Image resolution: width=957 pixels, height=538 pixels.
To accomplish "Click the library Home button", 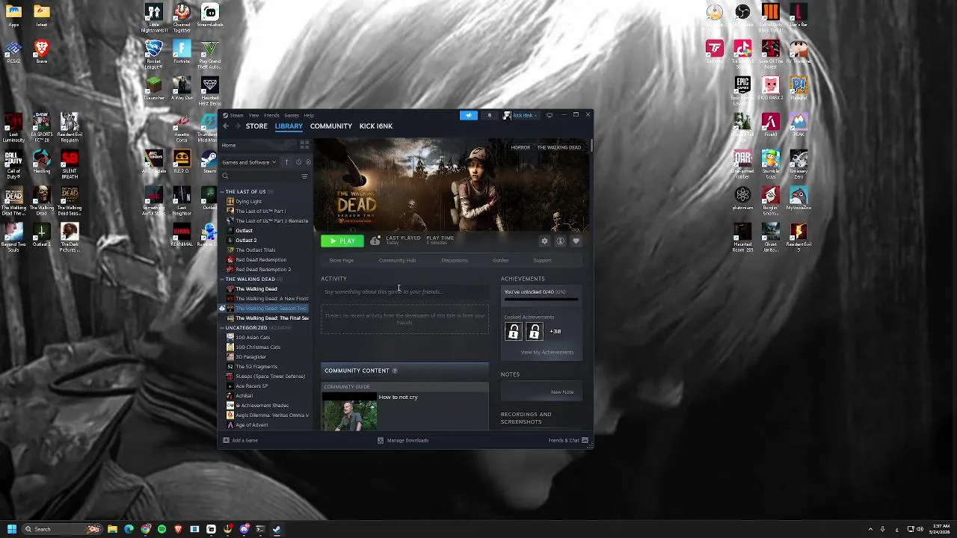I will click(x=257, y=145).
